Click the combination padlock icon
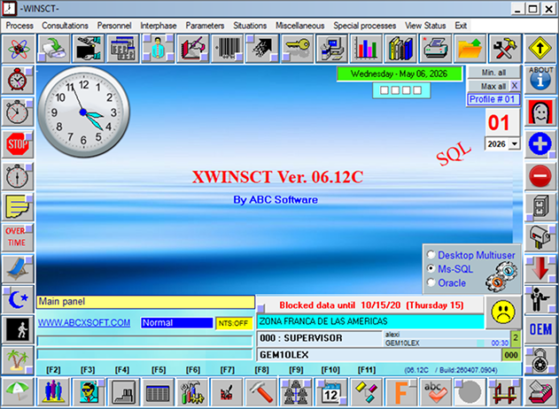 click(x=540, y=360)
